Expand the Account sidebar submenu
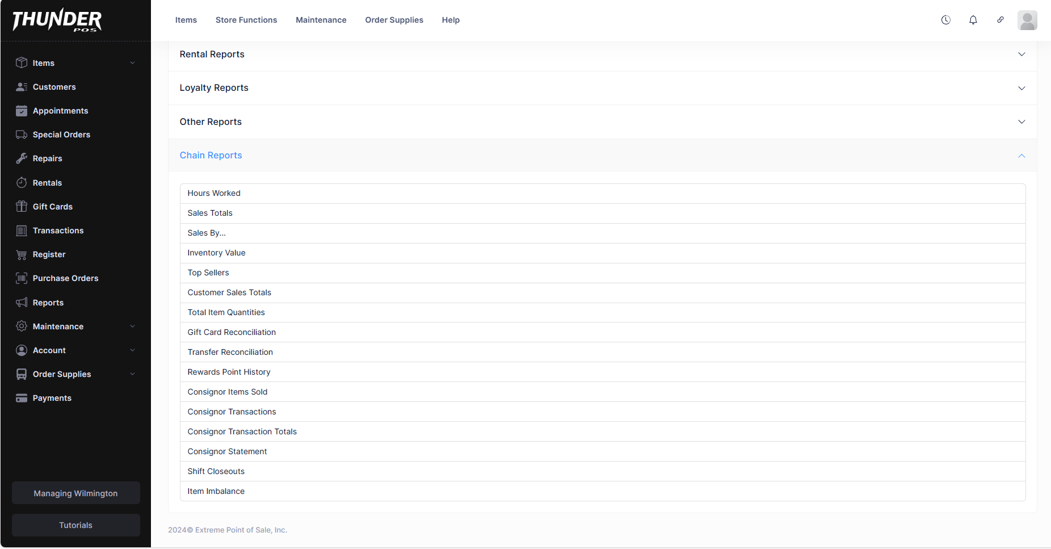The width and height of the screenshot is (1051, 549). pos(132,350)
